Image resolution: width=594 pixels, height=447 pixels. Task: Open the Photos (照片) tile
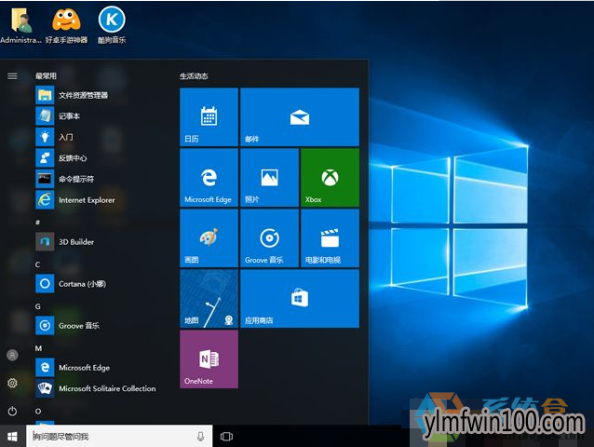(x=269, y=178)
